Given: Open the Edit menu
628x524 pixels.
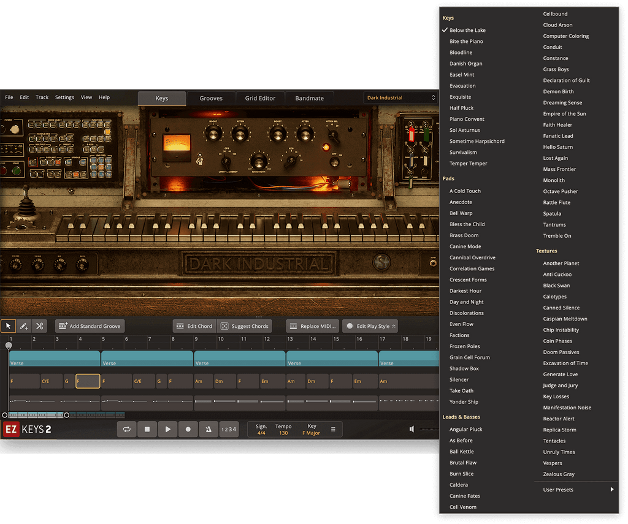Looking at the screenshot, I should pos(25,97).
